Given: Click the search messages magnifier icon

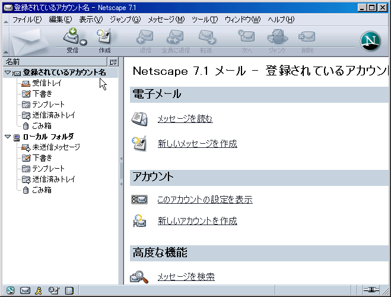Looking at the screenshot, I should click(139, 277).
